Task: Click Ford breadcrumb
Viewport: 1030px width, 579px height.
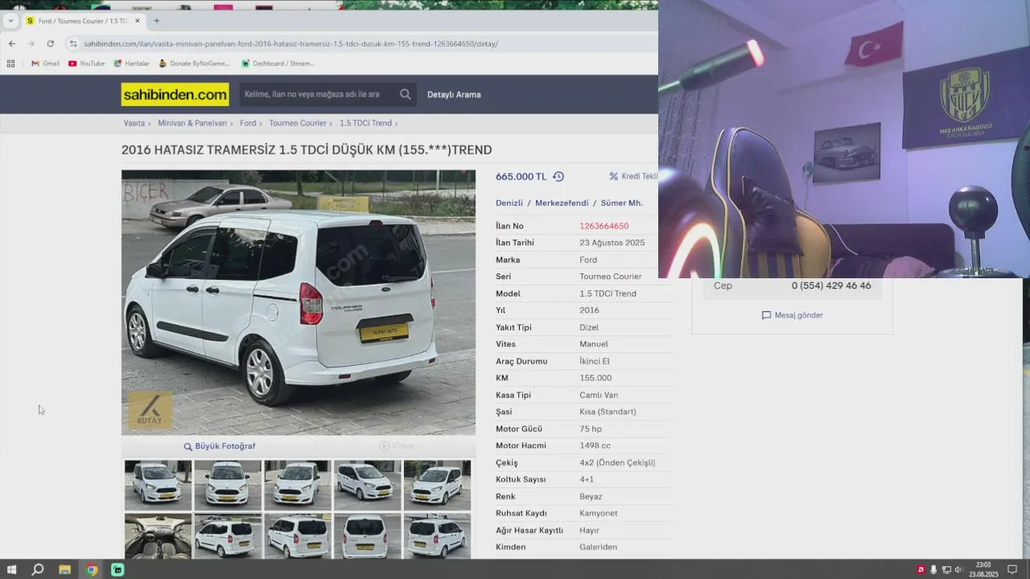Action: click(x=248, y=123)
